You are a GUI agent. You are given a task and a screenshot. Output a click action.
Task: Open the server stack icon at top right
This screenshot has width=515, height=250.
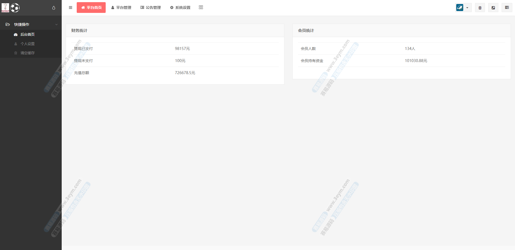507,8
